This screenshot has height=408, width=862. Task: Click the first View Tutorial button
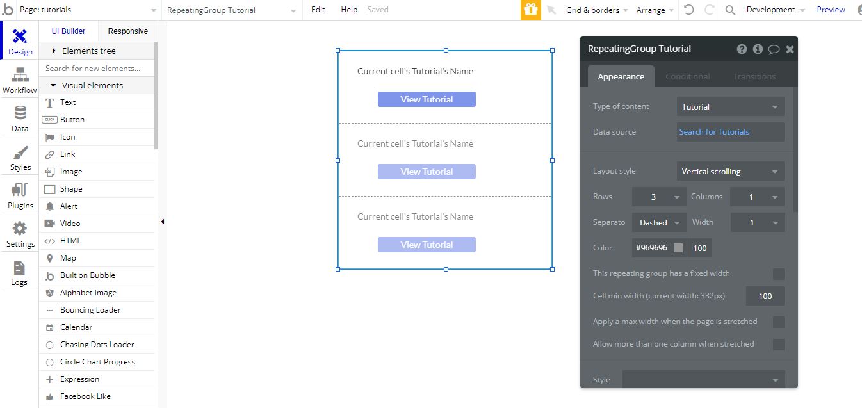(x=427, y=99)
